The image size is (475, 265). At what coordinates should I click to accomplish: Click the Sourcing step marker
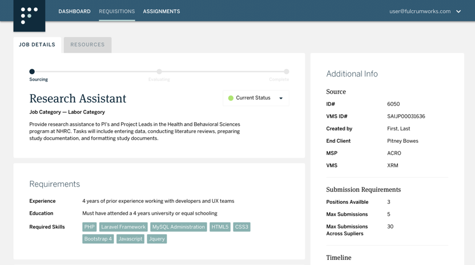click(x=32, y=71)
